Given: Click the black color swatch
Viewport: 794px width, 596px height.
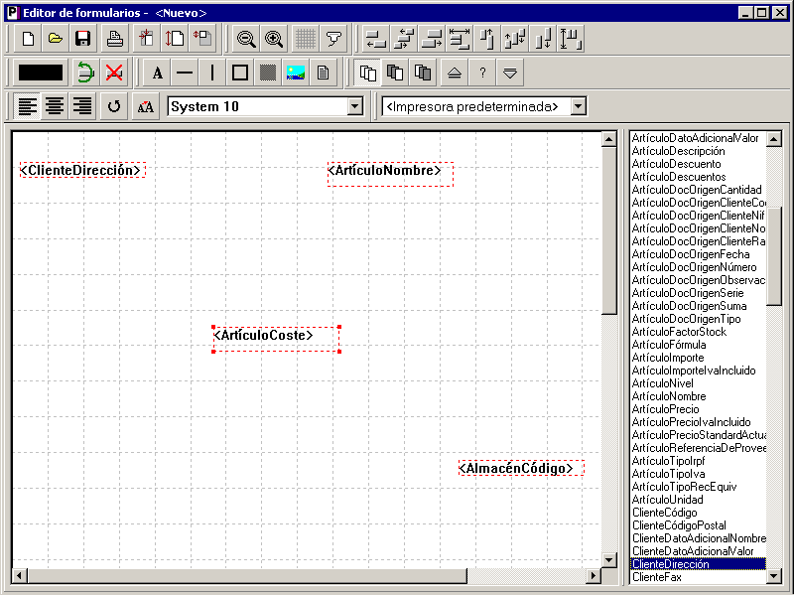Looking at the screenshot, I should pyautogui.click(x=41, y=73).
